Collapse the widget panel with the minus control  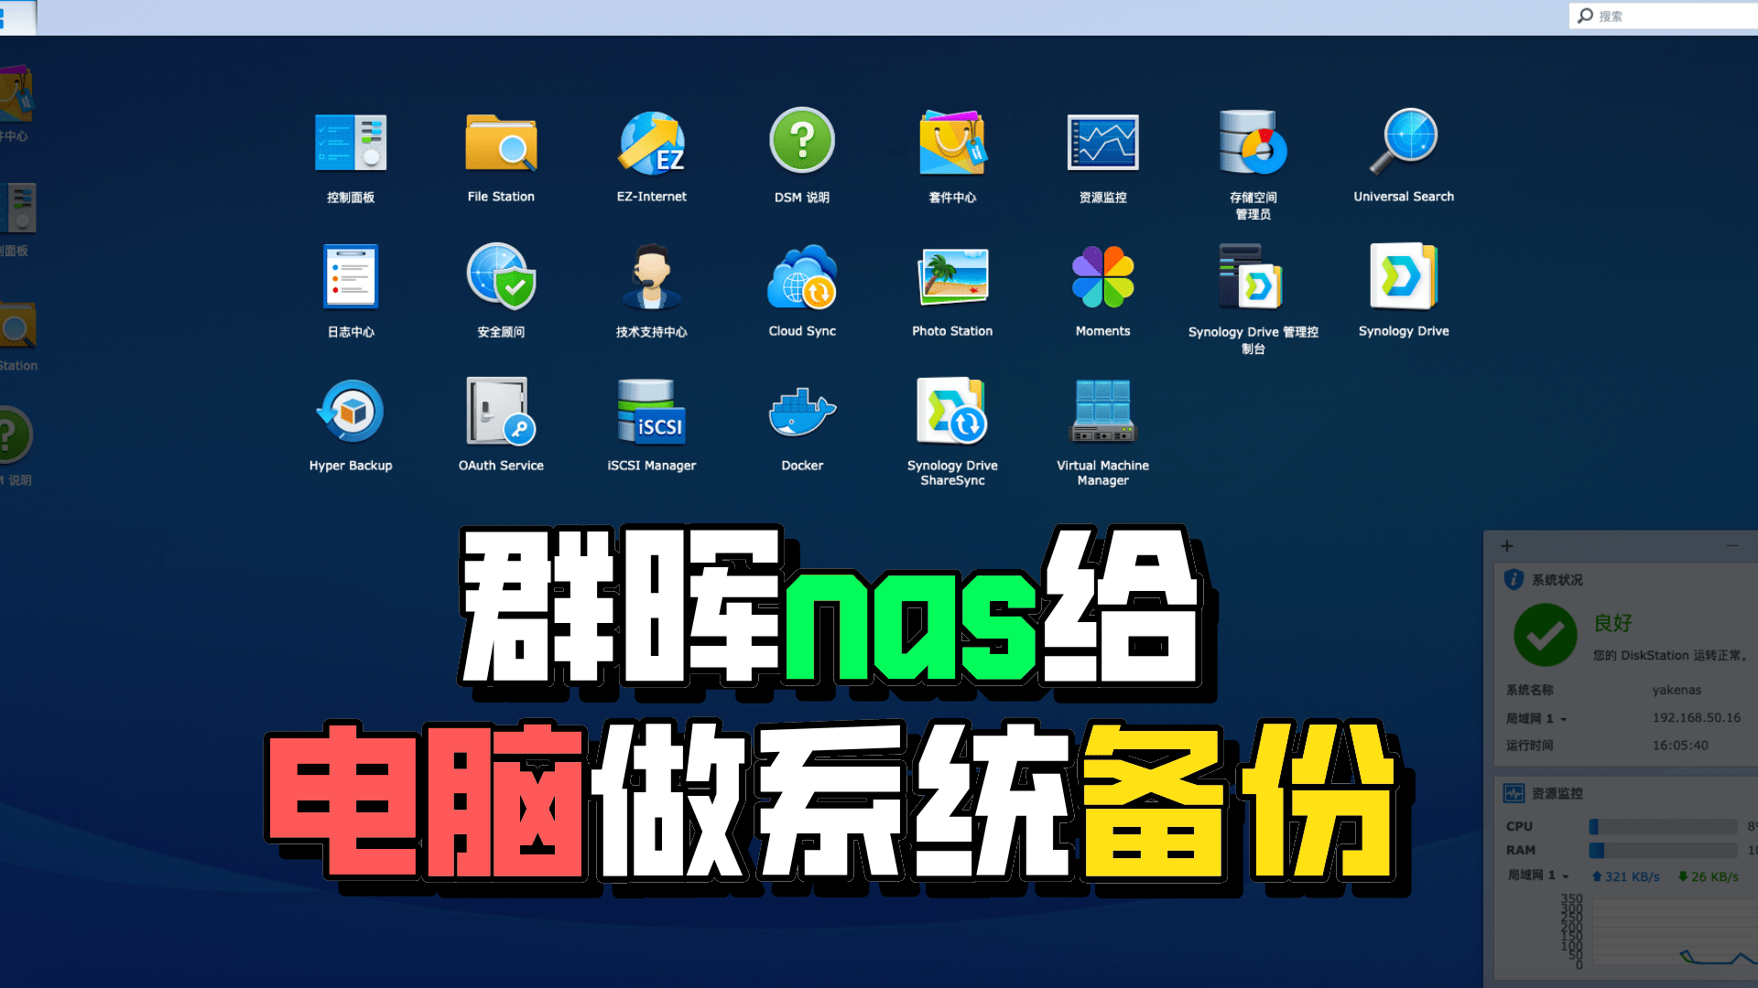click(1733, 545)
